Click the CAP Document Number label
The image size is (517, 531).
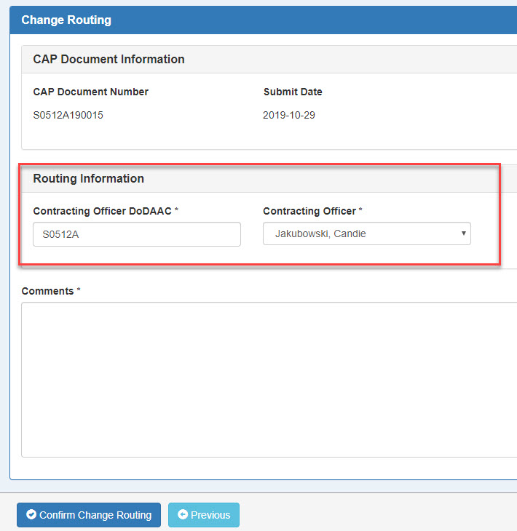pyautogui.click(x=90, y=92)
